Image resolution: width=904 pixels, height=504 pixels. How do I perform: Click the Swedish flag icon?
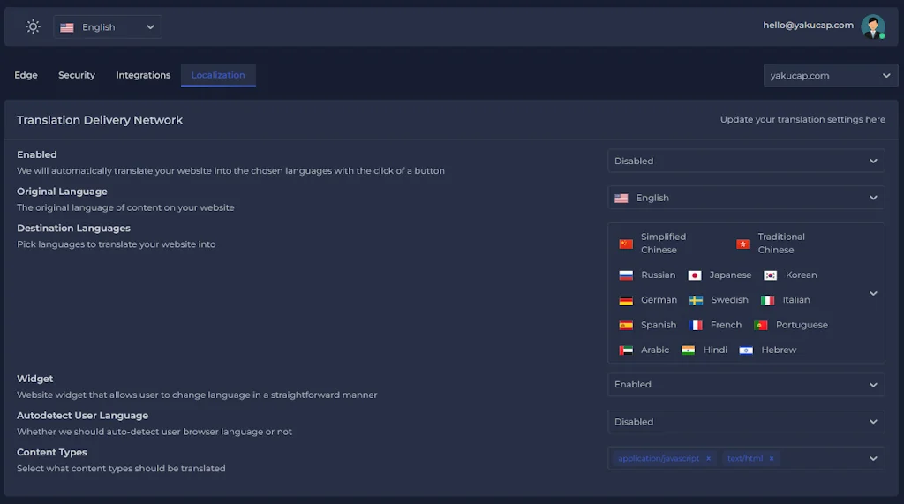click(696, 300)
